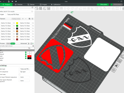The image size is (124, 93).
Task: Select the Move tool
Action: click(x=68, y=9)
